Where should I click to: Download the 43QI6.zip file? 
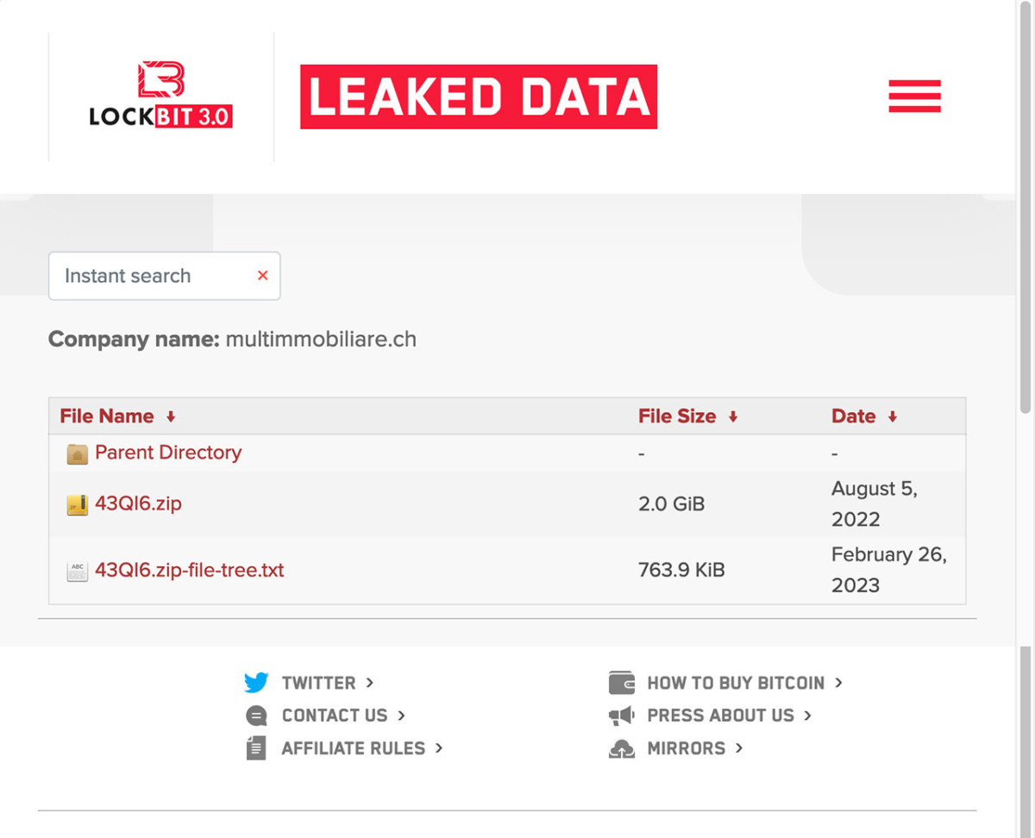(138, 503)
